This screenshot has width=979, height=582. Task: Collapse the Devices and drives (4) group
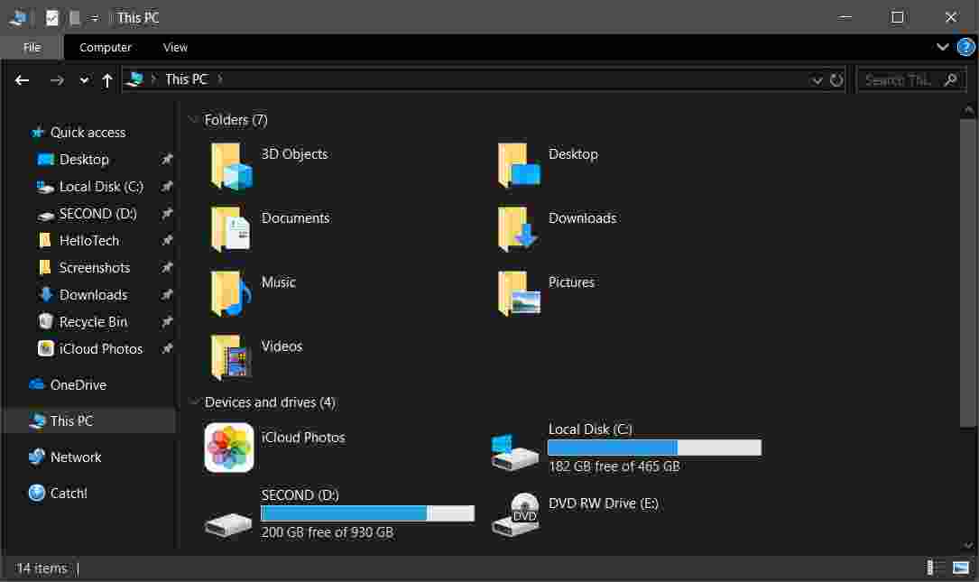point(193,402)
